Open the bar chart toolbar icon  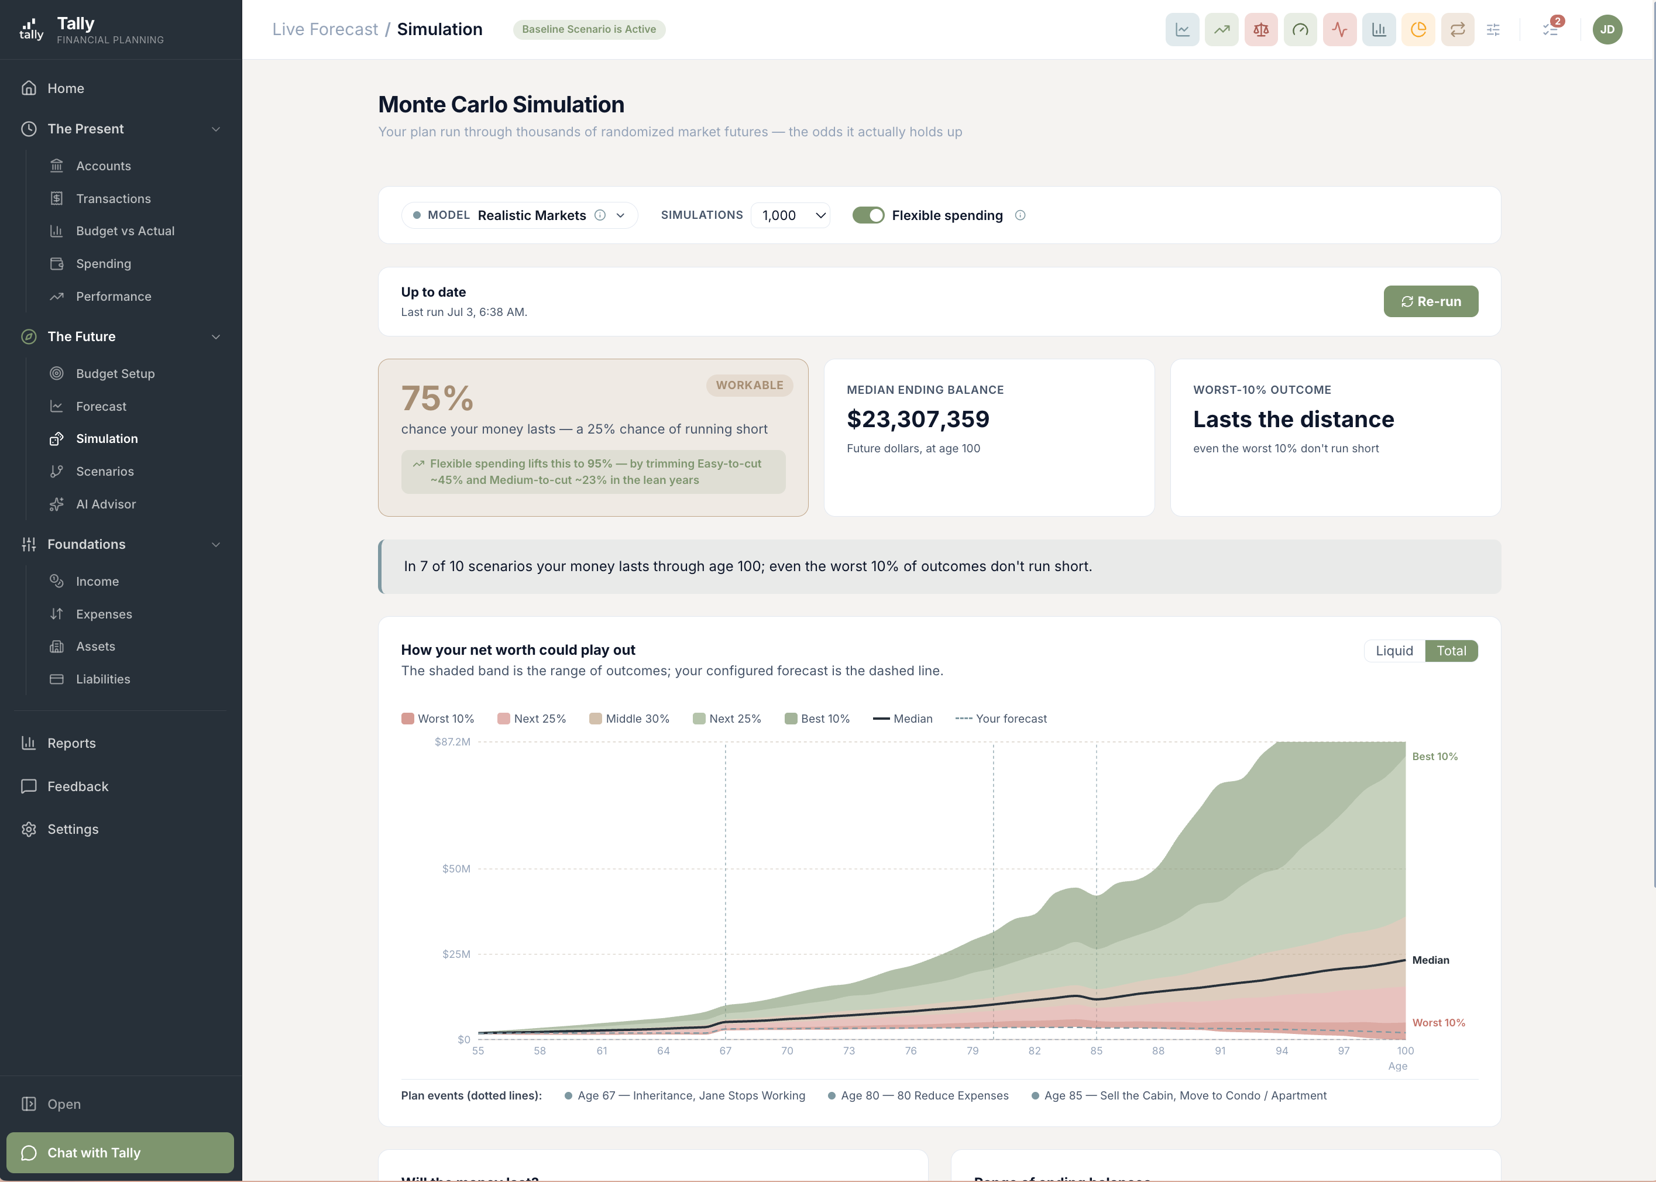point(1379,30)
